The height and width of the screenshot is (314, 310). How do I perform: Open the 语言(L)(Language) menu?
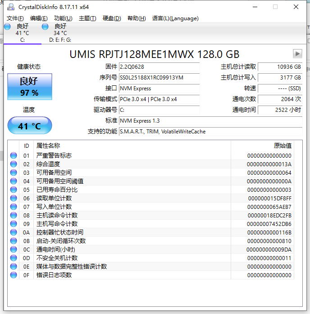[x=175, y=18]
